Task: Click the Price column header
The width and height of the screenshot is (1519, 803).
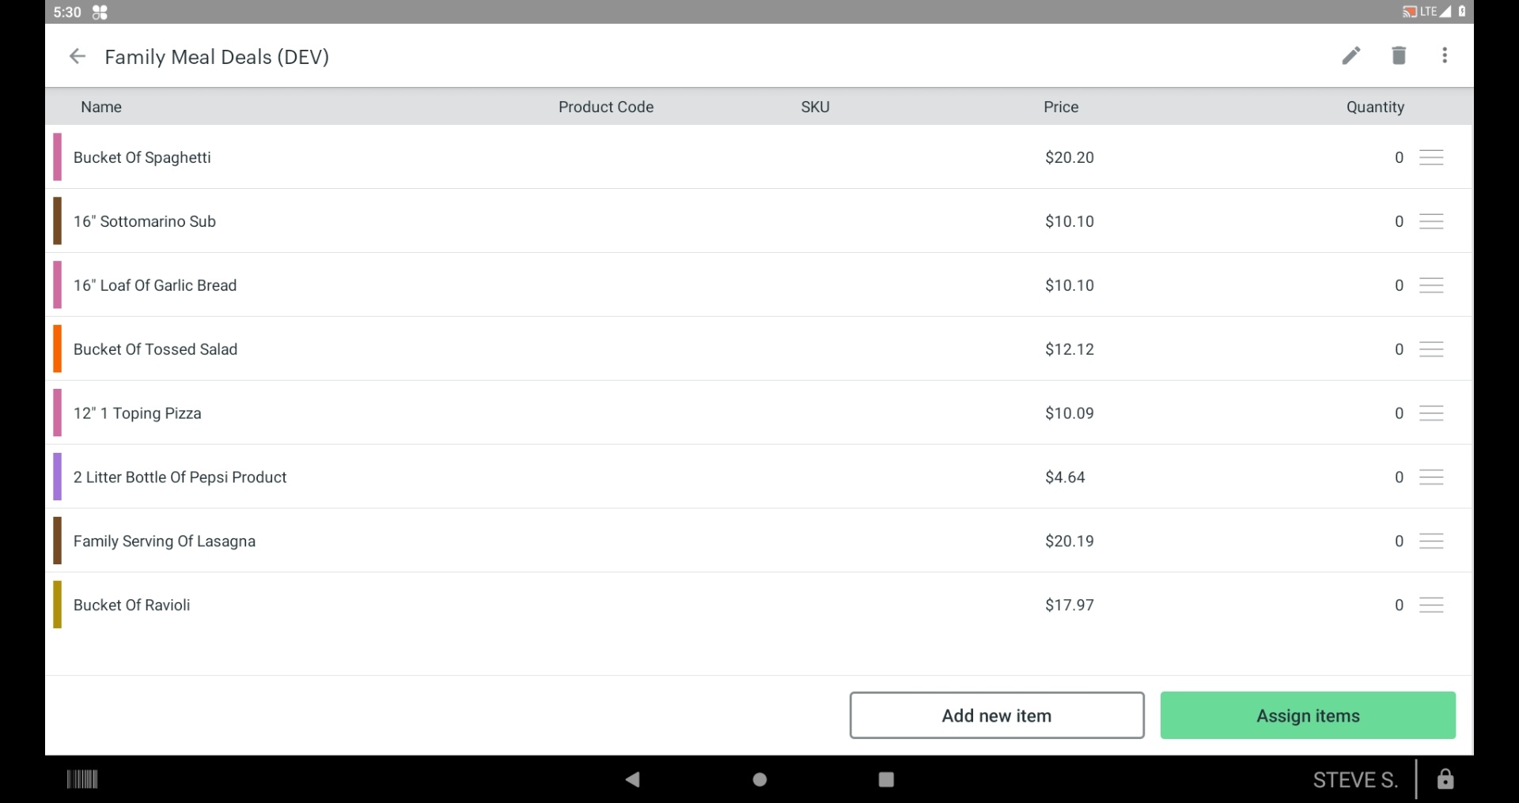Action: [x=1060, y=107]
